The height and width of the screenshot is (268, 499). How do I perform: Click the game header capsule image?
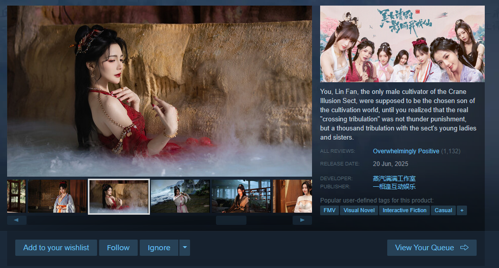(x=402, y=44)
